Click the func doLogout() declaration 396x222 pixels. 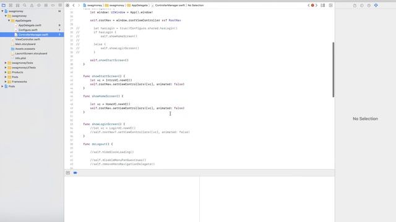98,144
